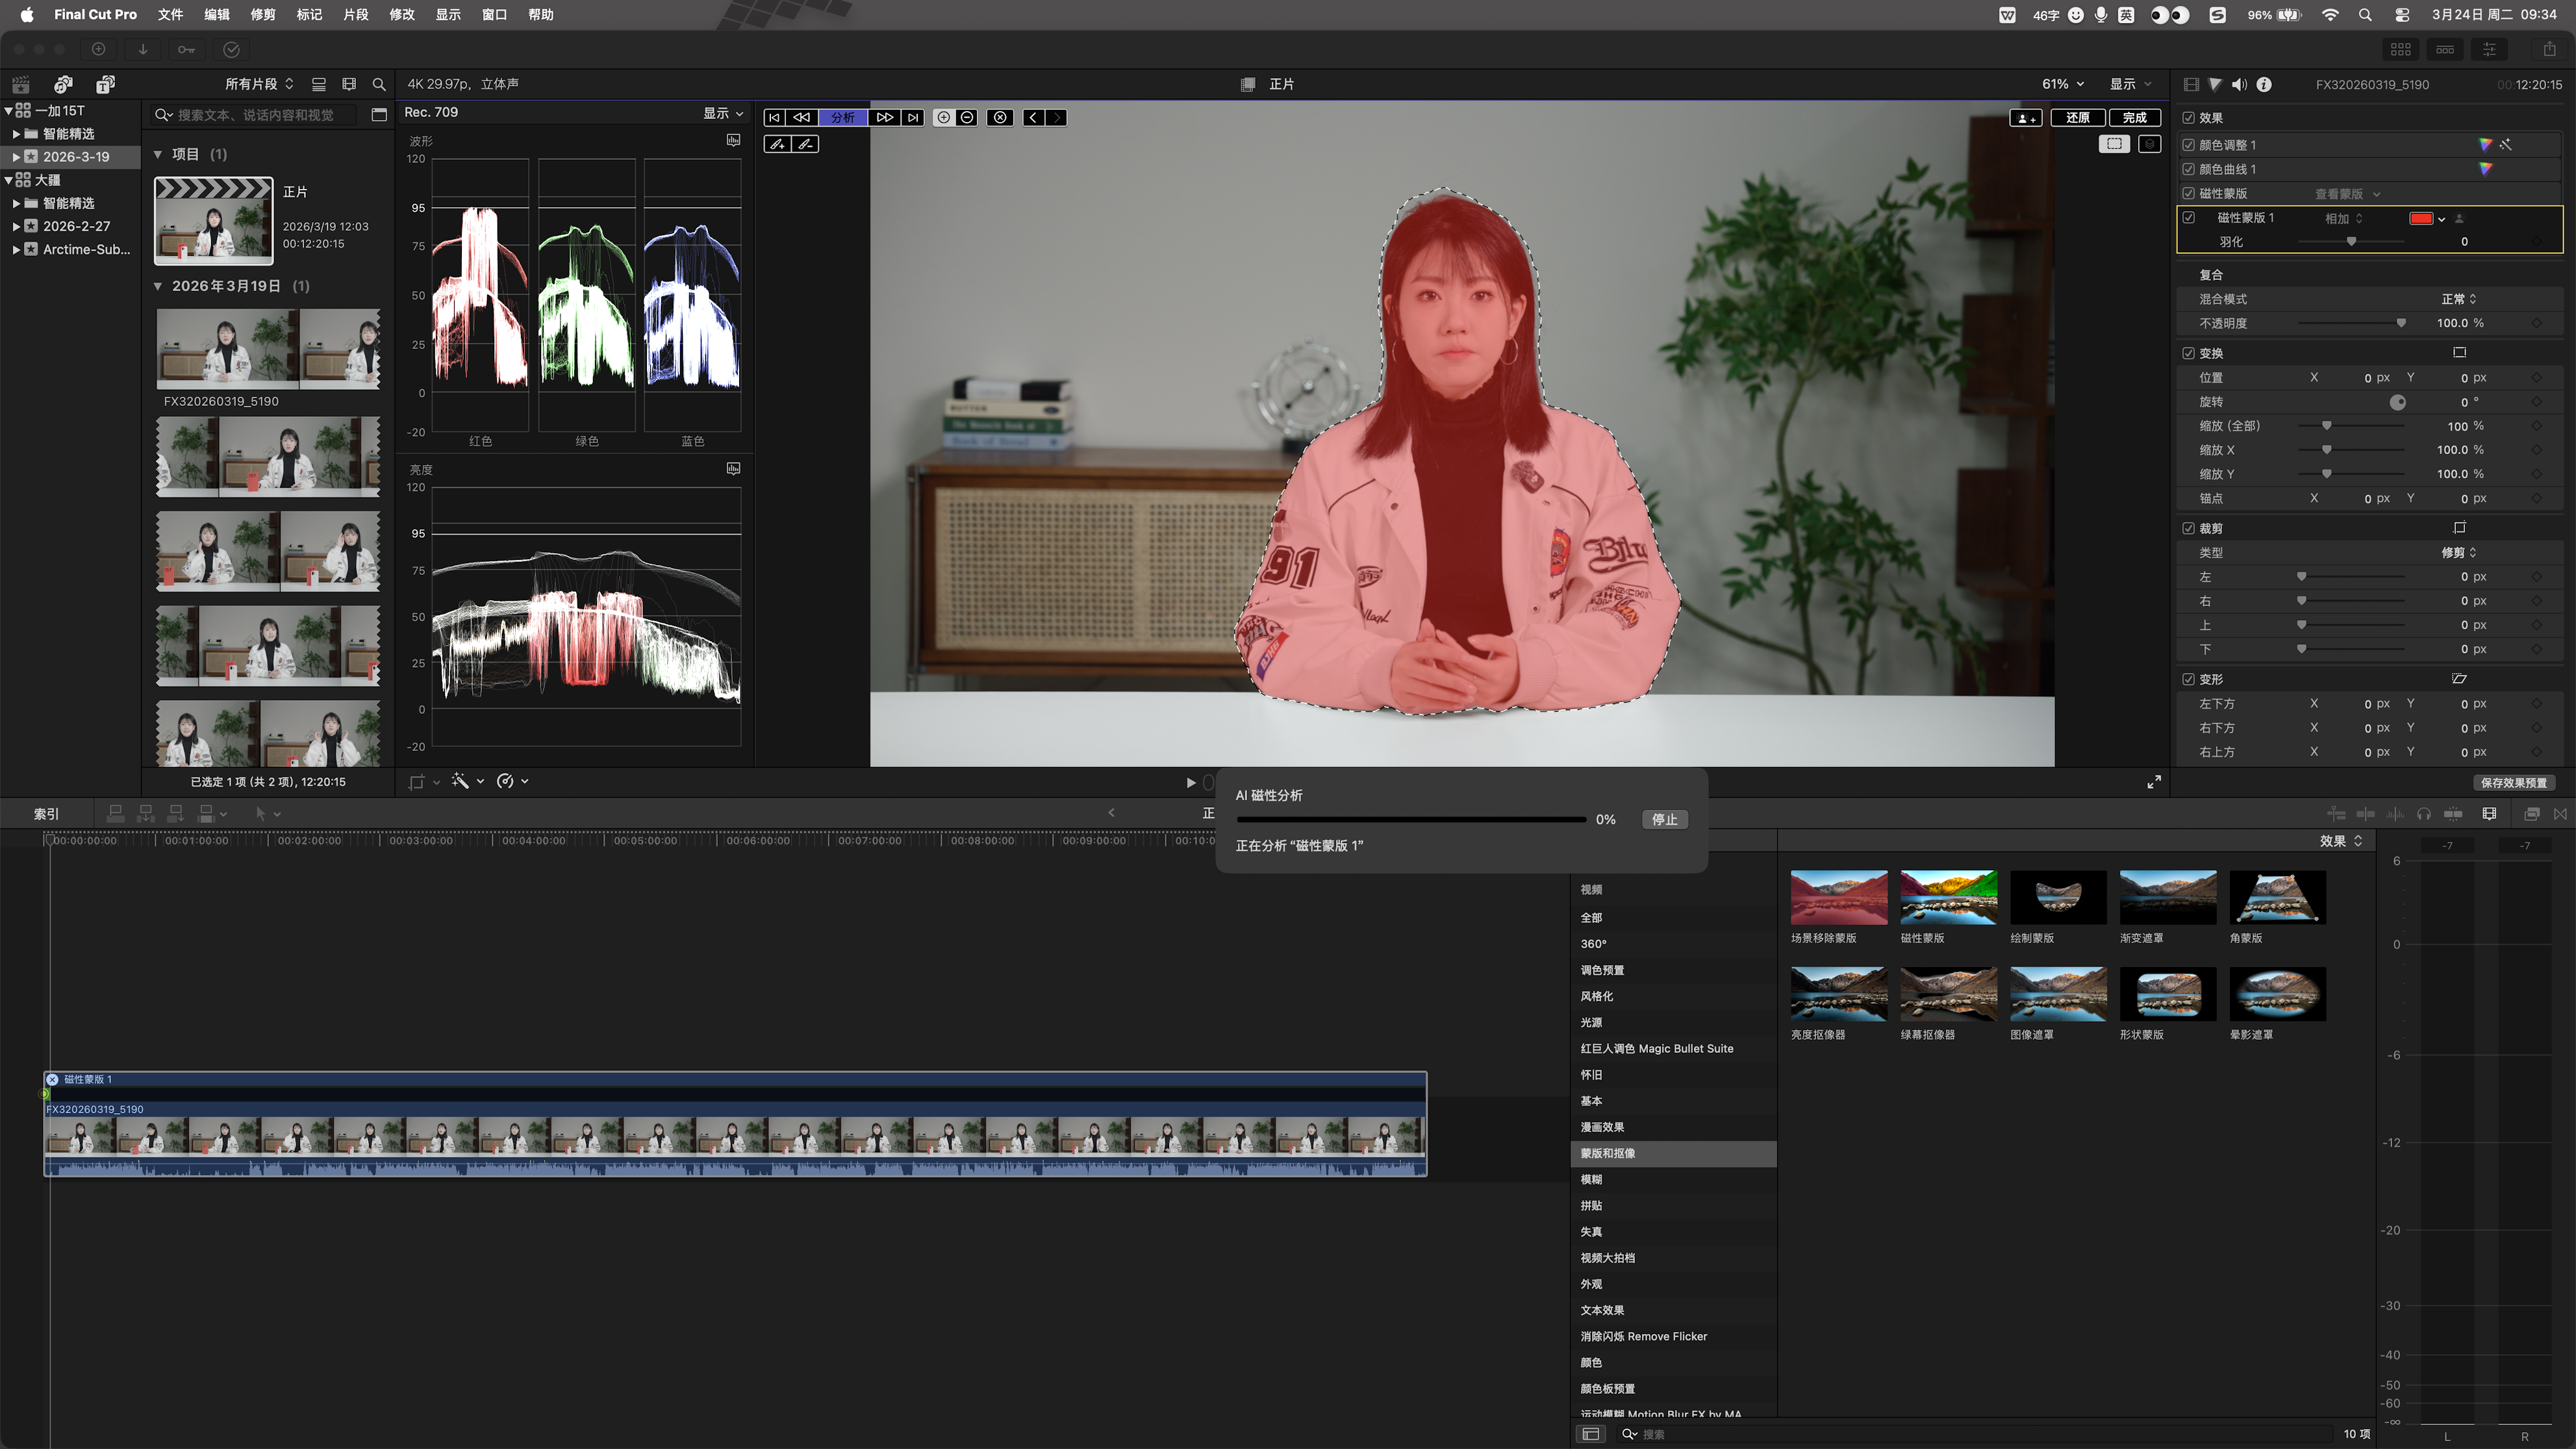
Task: Select 模糊 category in effects browser
Action: (x=1591, y=1179)
